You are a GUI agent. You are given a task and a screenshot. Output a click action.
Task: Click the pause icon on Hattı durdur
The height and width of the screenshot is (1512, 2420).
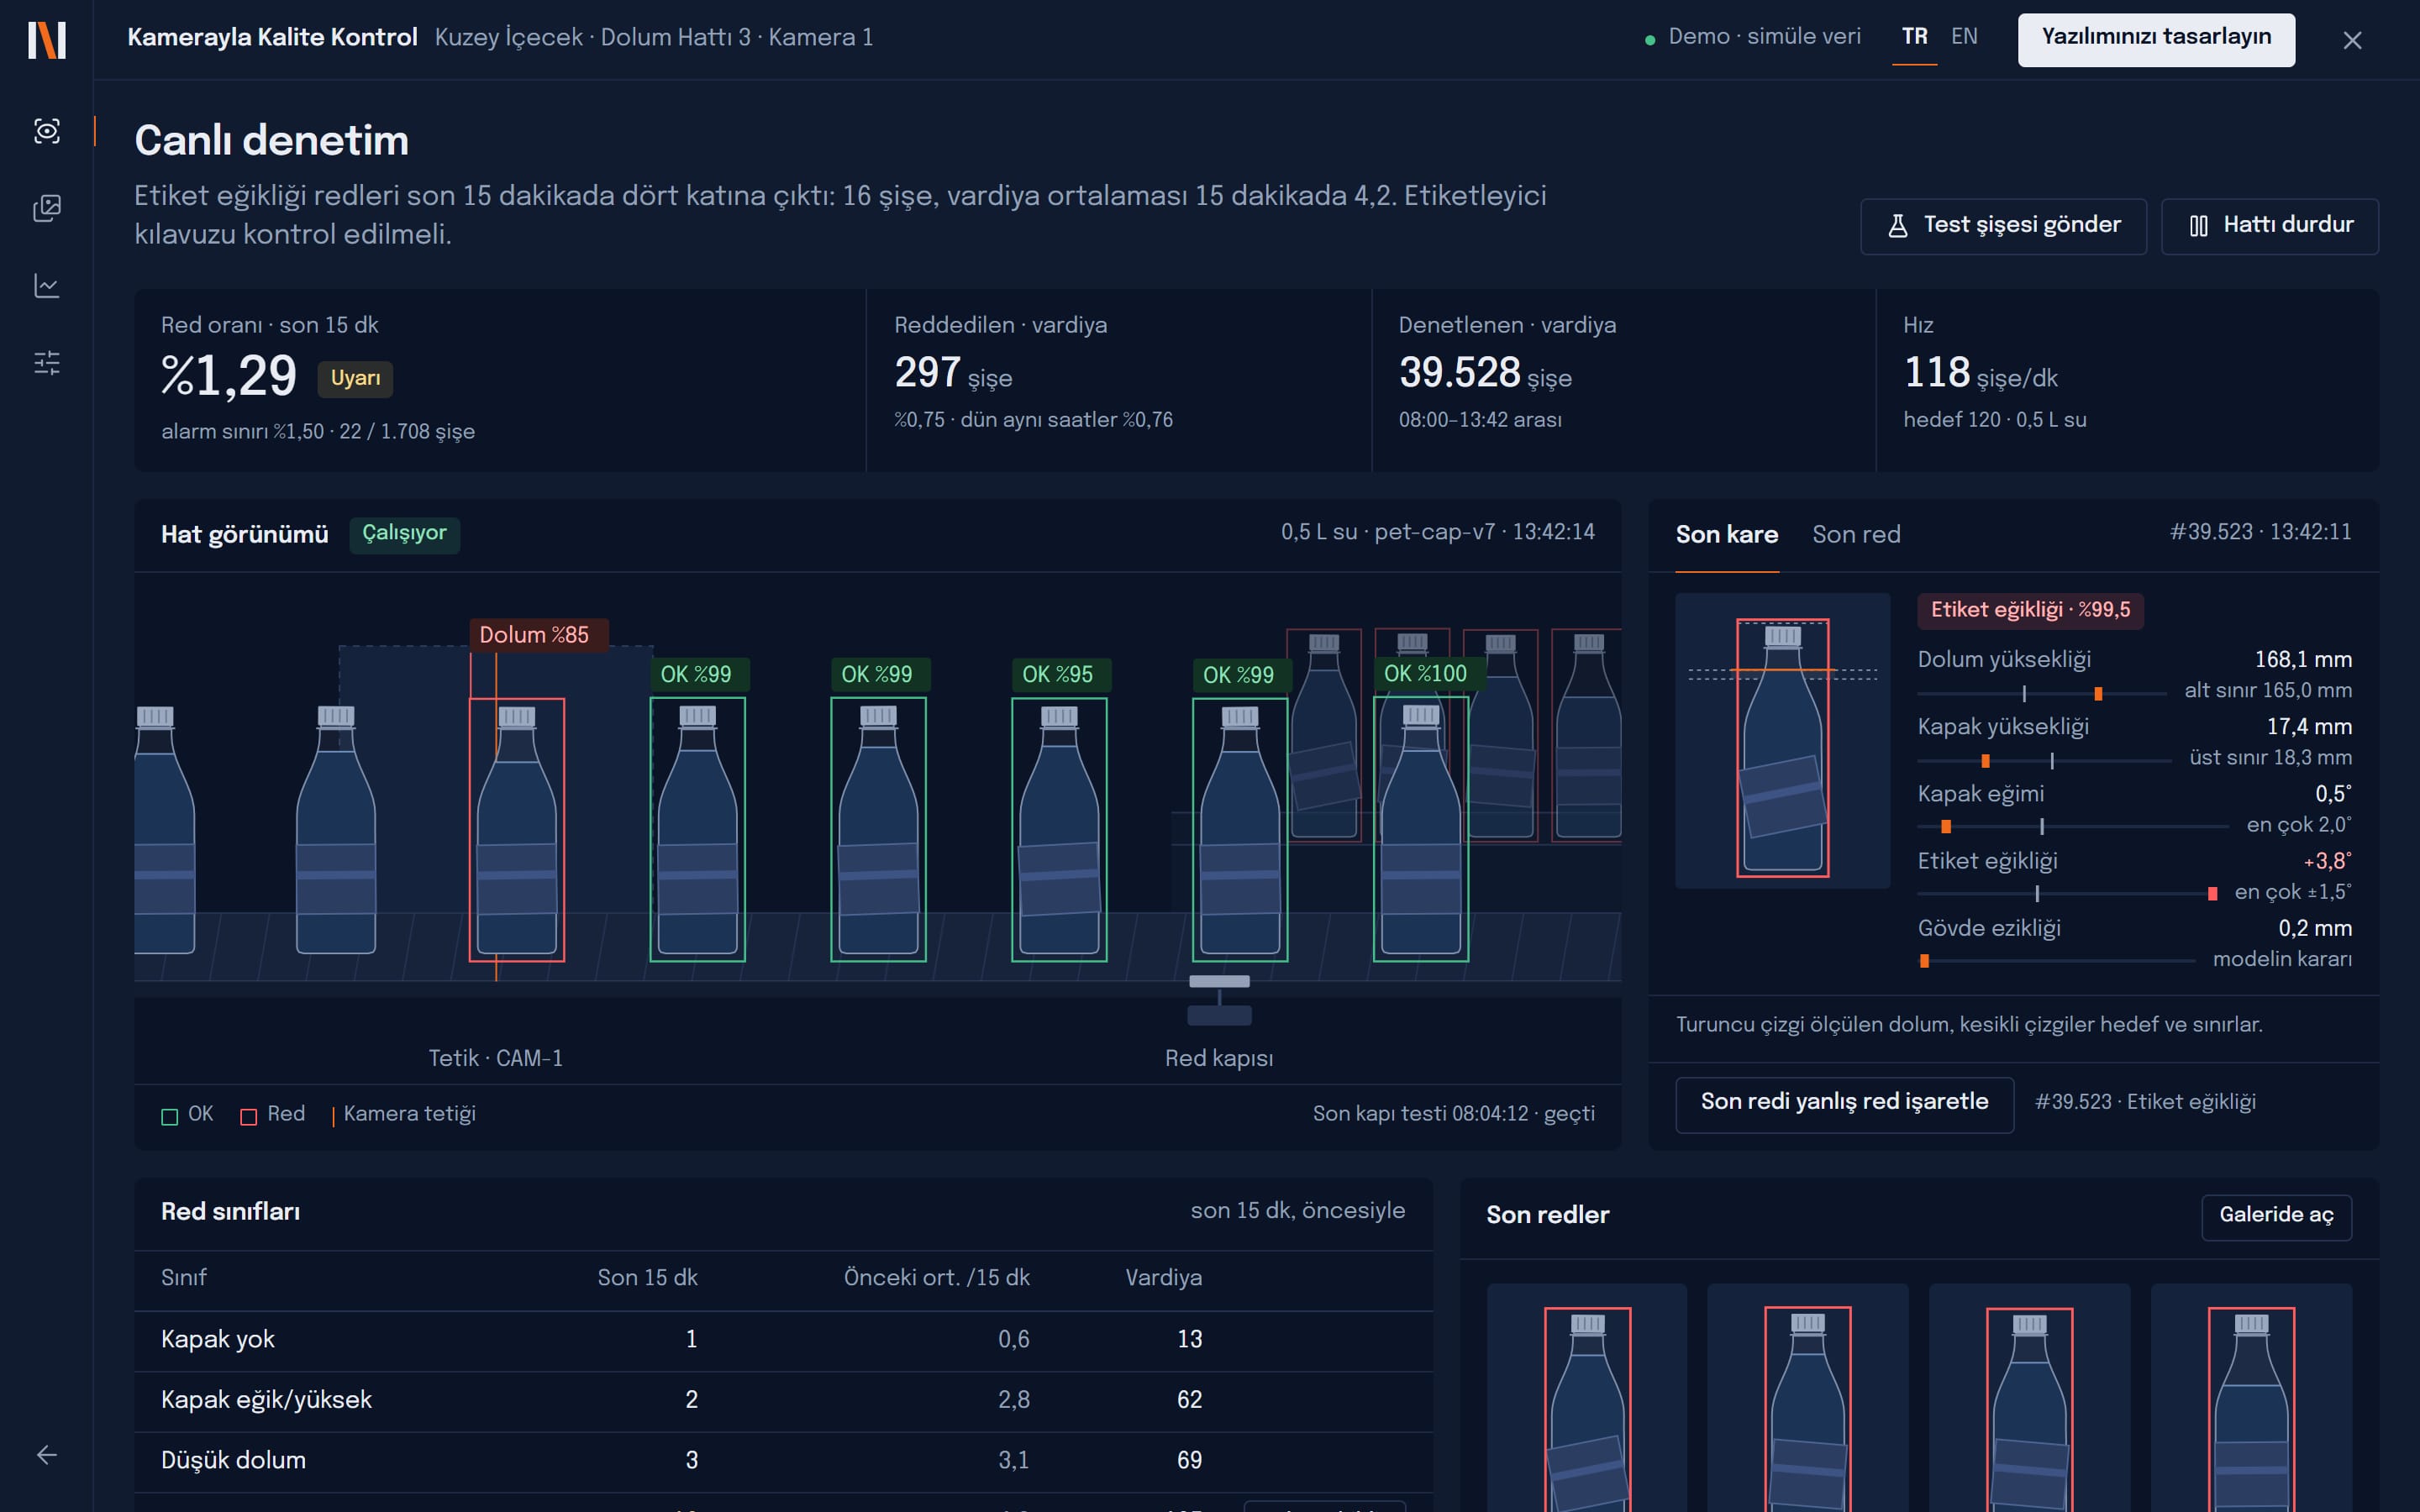point(2198,226)
